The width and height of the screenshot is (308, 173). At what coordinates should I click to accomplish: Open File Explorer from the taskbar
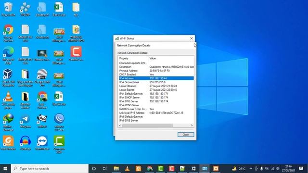click(116, 169)
